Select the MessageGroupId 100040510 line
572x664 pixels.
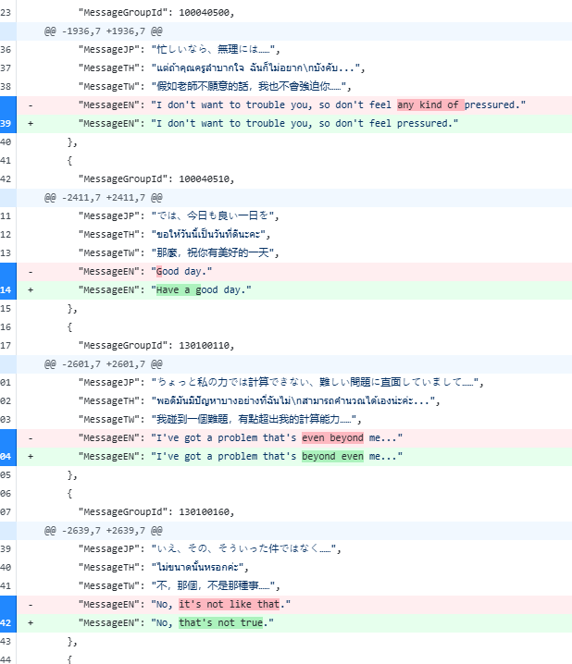[156, 179]
